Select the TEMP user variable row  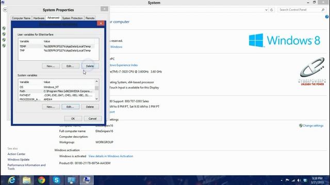[x=57, y=46]
